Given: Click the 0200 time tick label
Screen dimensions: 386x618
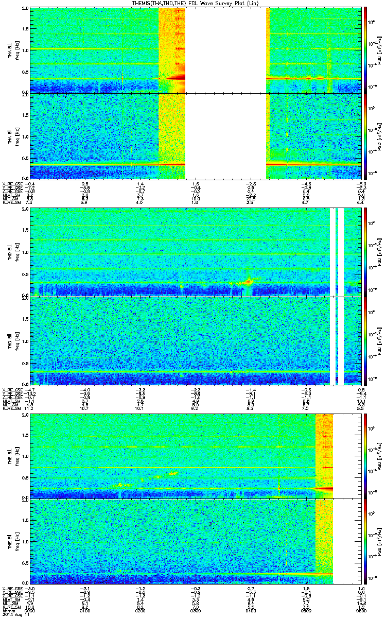Looking at the screenshot, I should coord(140,611).
